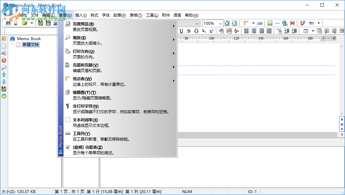Open the 工具 menu
The image size is (345, 195).
click(x=152, y=15)
